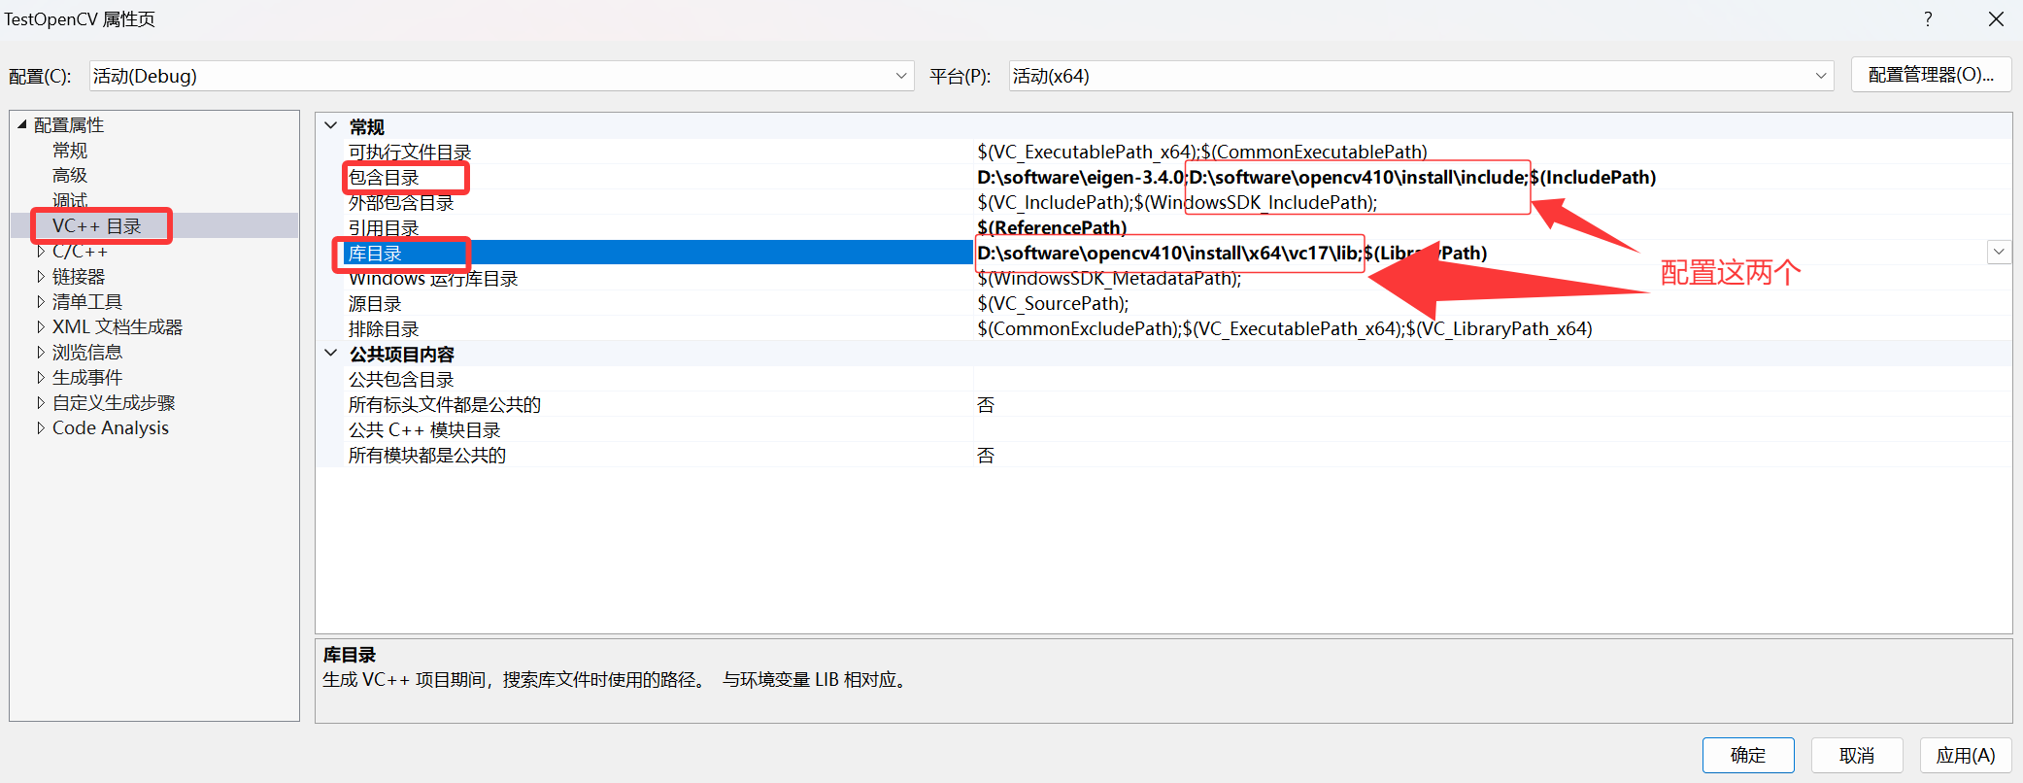Open the 库目录 value dropdown arrow
This screenshot has height=783, width=2023.
point(1999,253)
